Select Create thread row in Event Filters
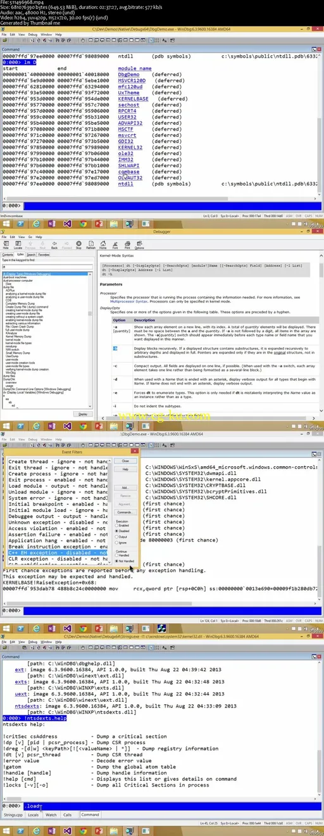 (58, 461)
